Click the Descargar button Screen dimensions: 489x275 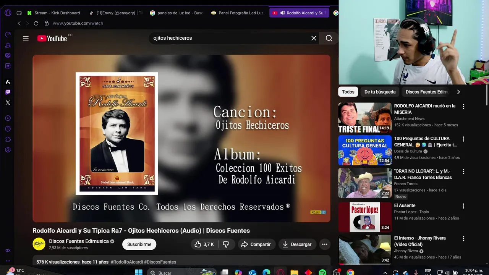pyautogui.click(x=297, y=244)
